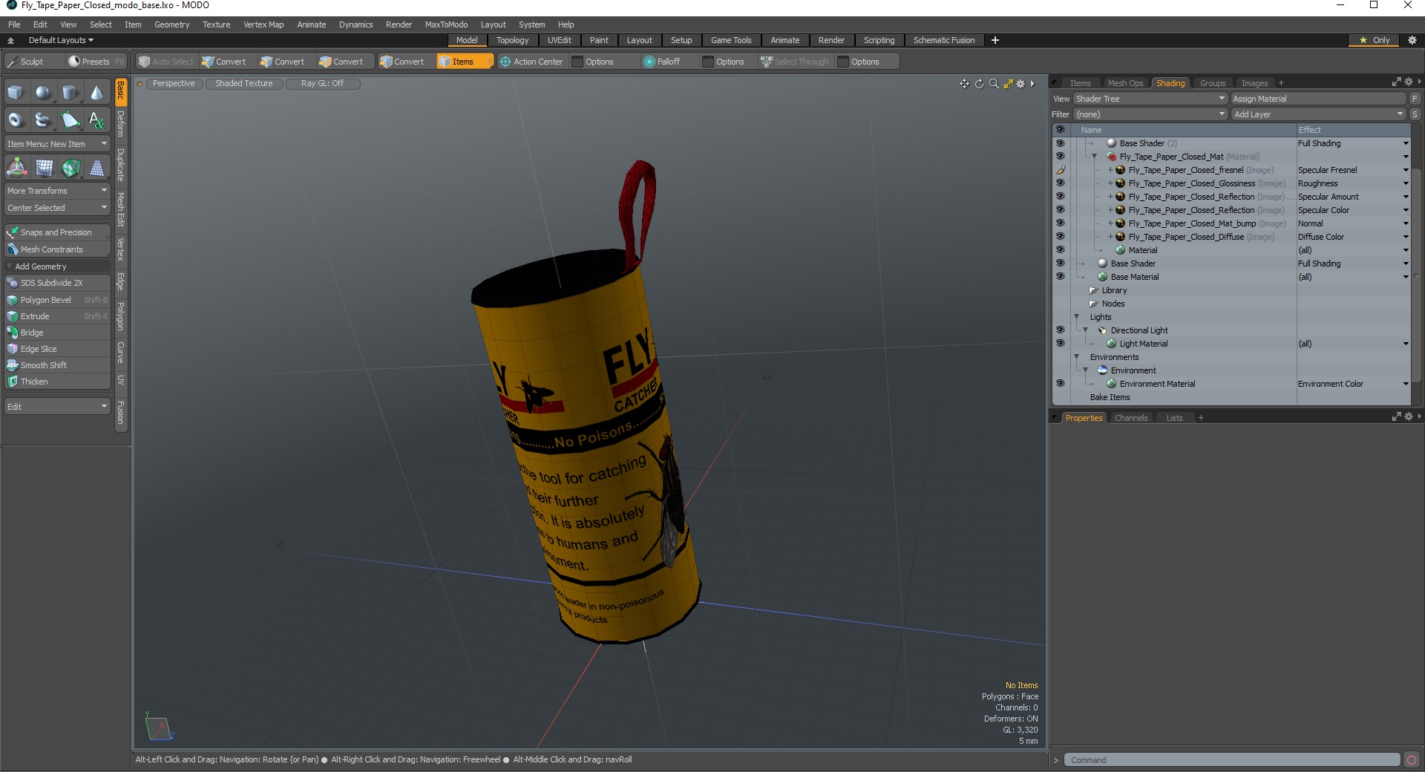The width and height of the screenshot is (1425, 772).
Task: Click the Smooth Shift tool
Action: (57, 365)
